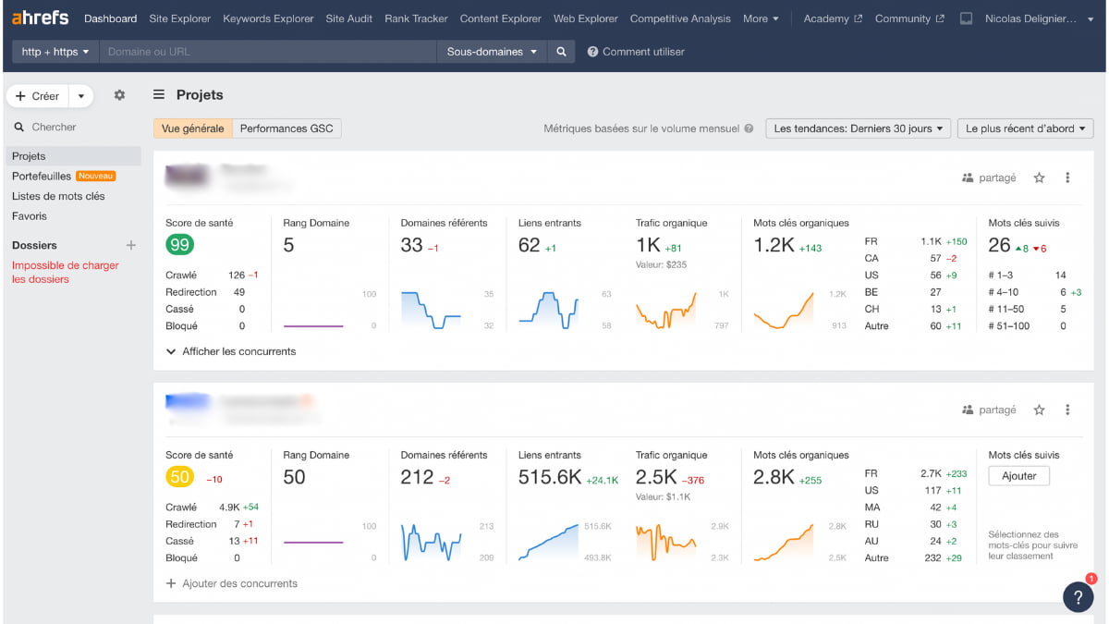The image size is (1109, 624).
Task: Click Ajouter des concurrents on second project
Action: (x=234, y=583)
